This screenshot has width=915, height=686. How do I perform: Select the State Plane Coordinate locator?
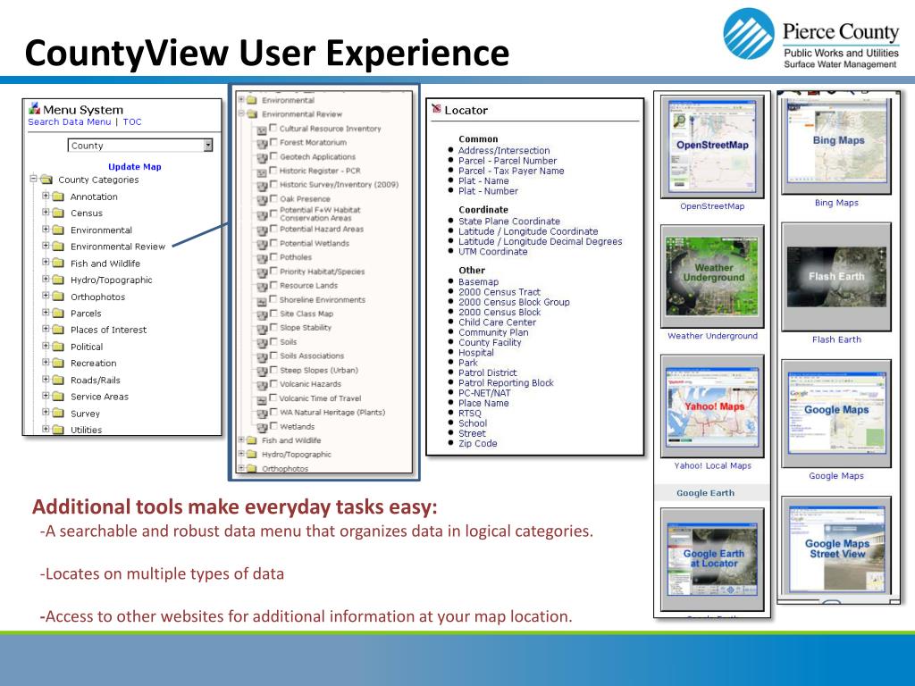tap(508, 222)
